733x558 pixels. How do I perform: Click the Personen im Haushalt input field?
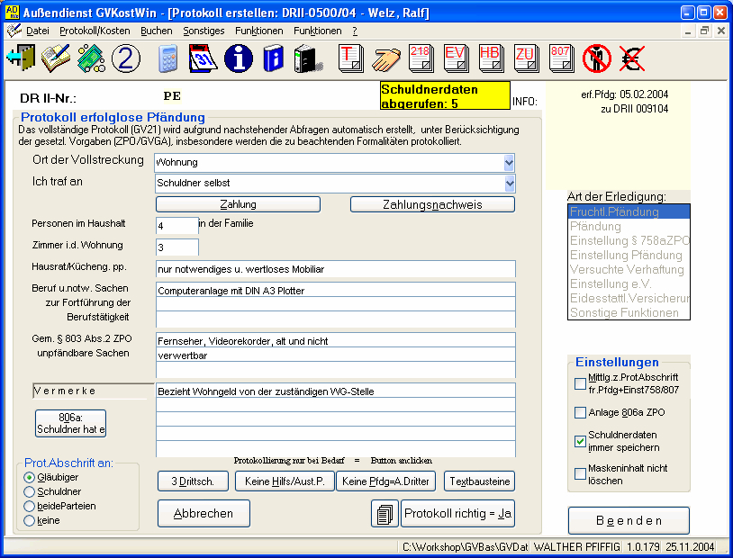tap(176, 225)
